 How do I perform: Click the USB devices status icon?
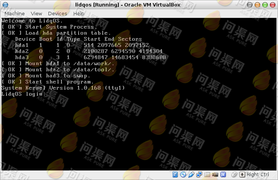click(x=191, y=175)
